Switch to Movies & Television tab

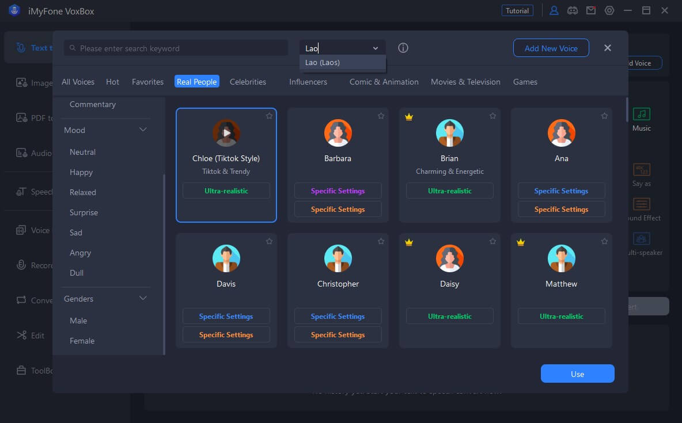point(465,82)
